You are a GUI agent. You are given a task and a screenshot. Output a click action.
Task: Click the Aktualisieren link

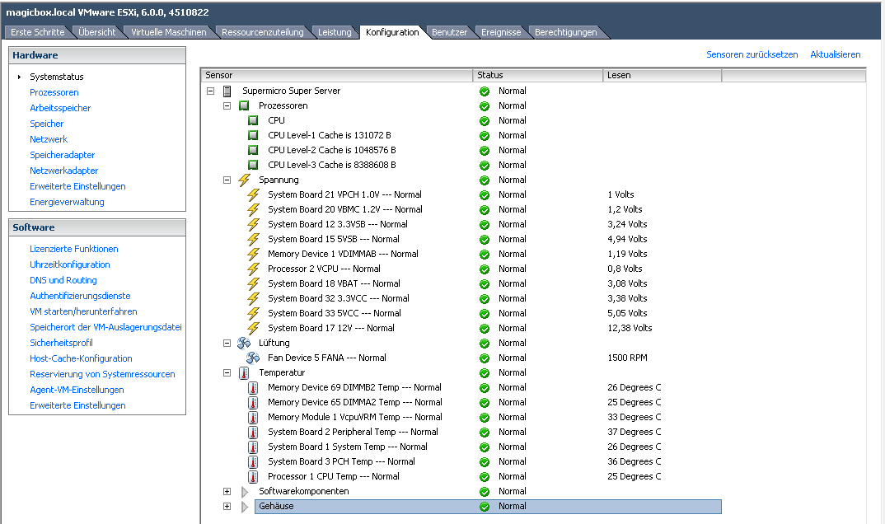tap(836, 54)
